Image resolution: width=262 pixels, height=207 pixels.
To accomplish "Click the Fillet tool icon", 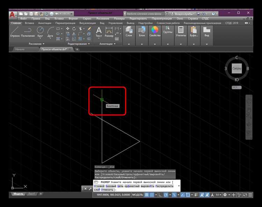I will (x=80, y=34).
